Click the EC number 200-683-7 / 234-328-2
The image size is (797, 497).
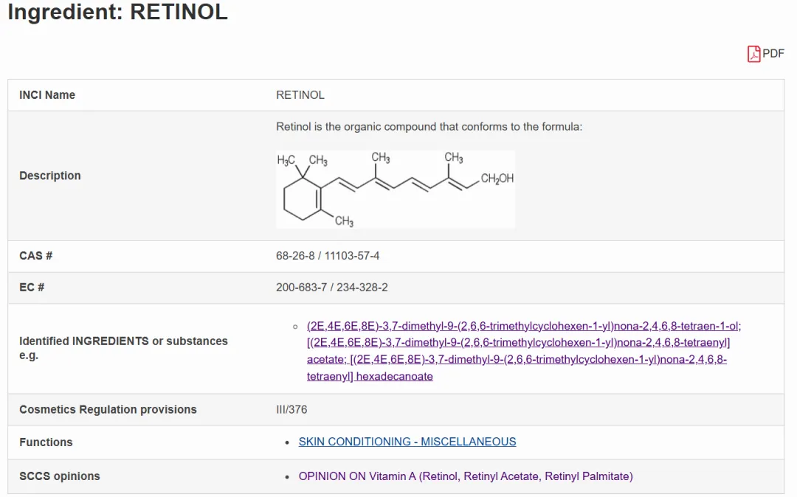[331, 288]
